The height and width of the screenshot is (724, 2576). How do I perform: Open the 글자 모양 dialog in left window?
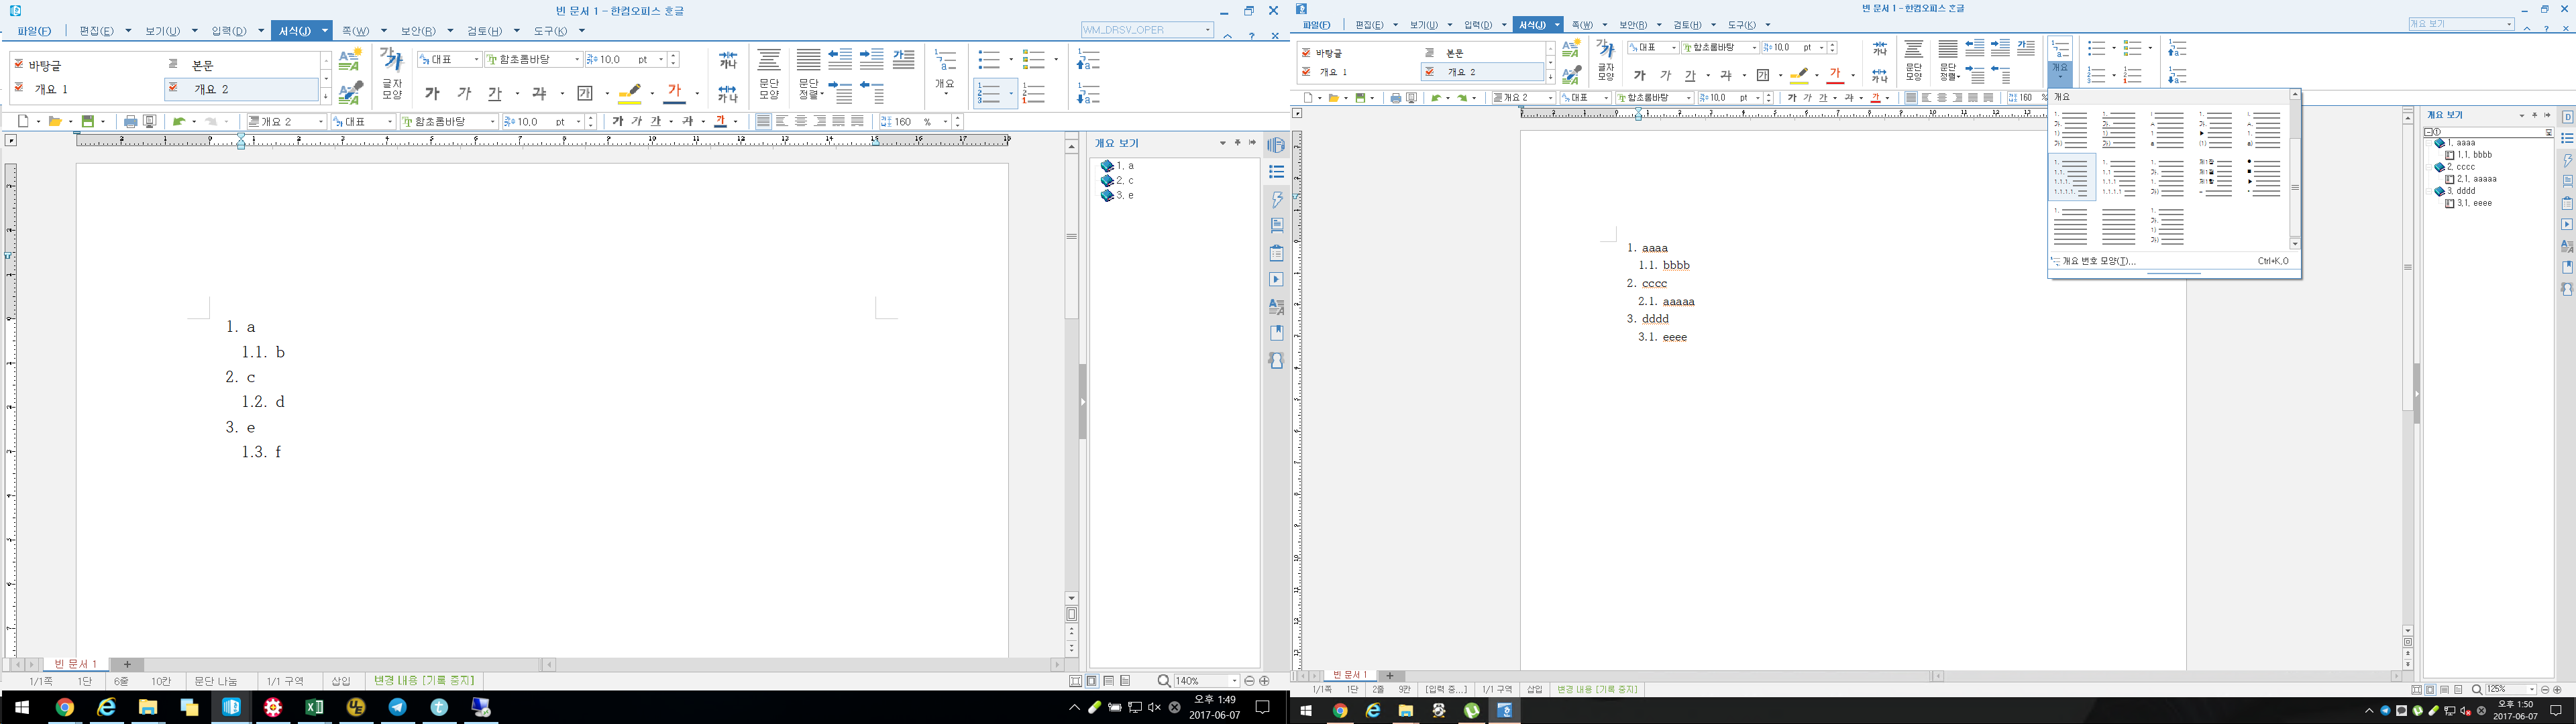coord(392,73)
